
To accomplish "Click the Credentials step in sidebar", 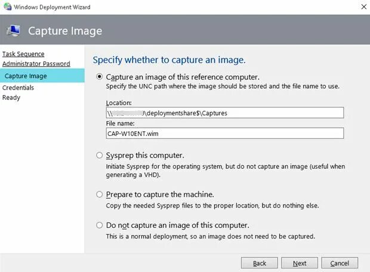I will click(18, 88).
